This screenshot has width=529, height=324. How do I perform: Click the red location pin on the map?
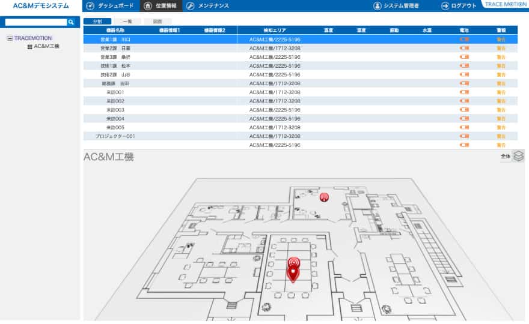point(293,275)
